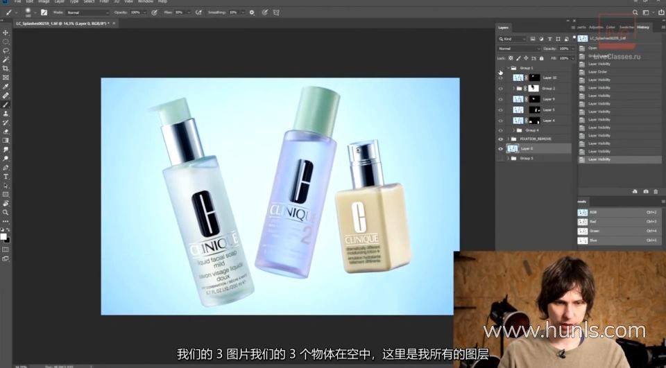Filter layers by adjustment layer icon

click(541, 39)
